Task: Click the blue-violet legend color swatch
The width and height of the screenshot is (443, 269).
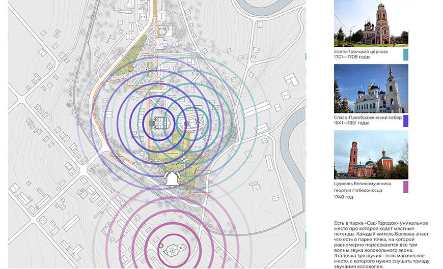Action: (406, 121)
